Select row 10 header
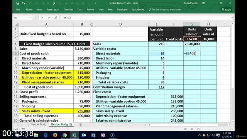 click(15, 73)
